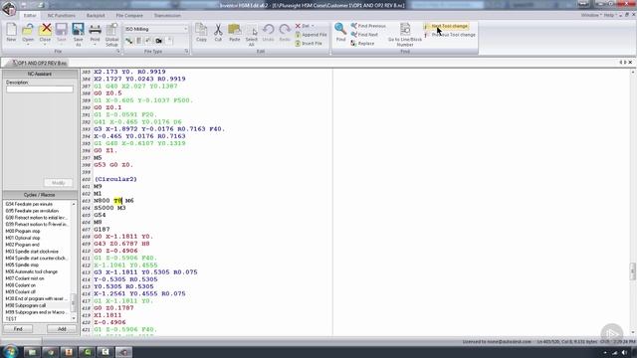Click the New file icon

pos(11,30)
